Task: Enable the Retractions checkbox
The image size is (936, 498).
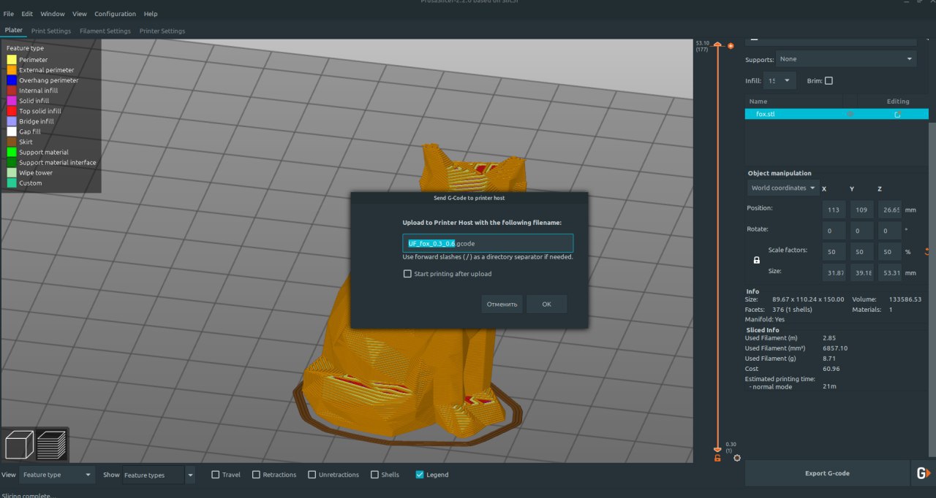Action: 256,475
